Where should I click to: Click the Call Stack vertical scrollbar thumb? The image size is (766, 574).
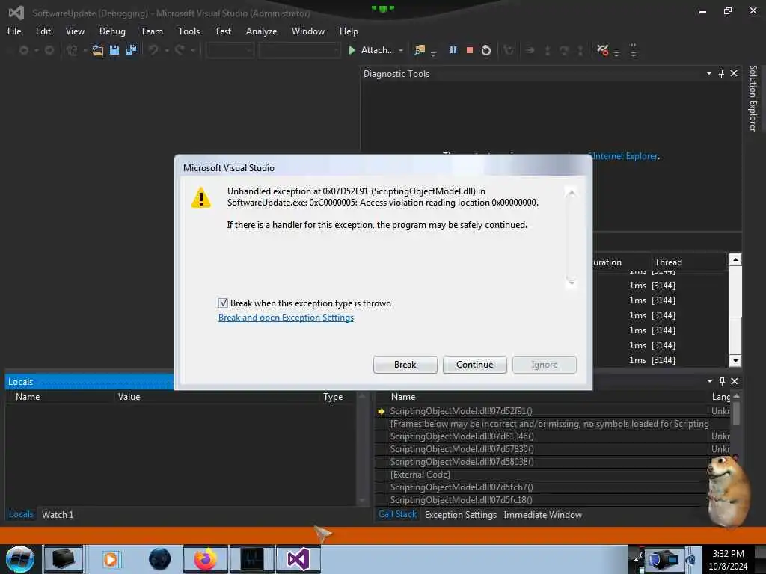click(x=736, y=413)
